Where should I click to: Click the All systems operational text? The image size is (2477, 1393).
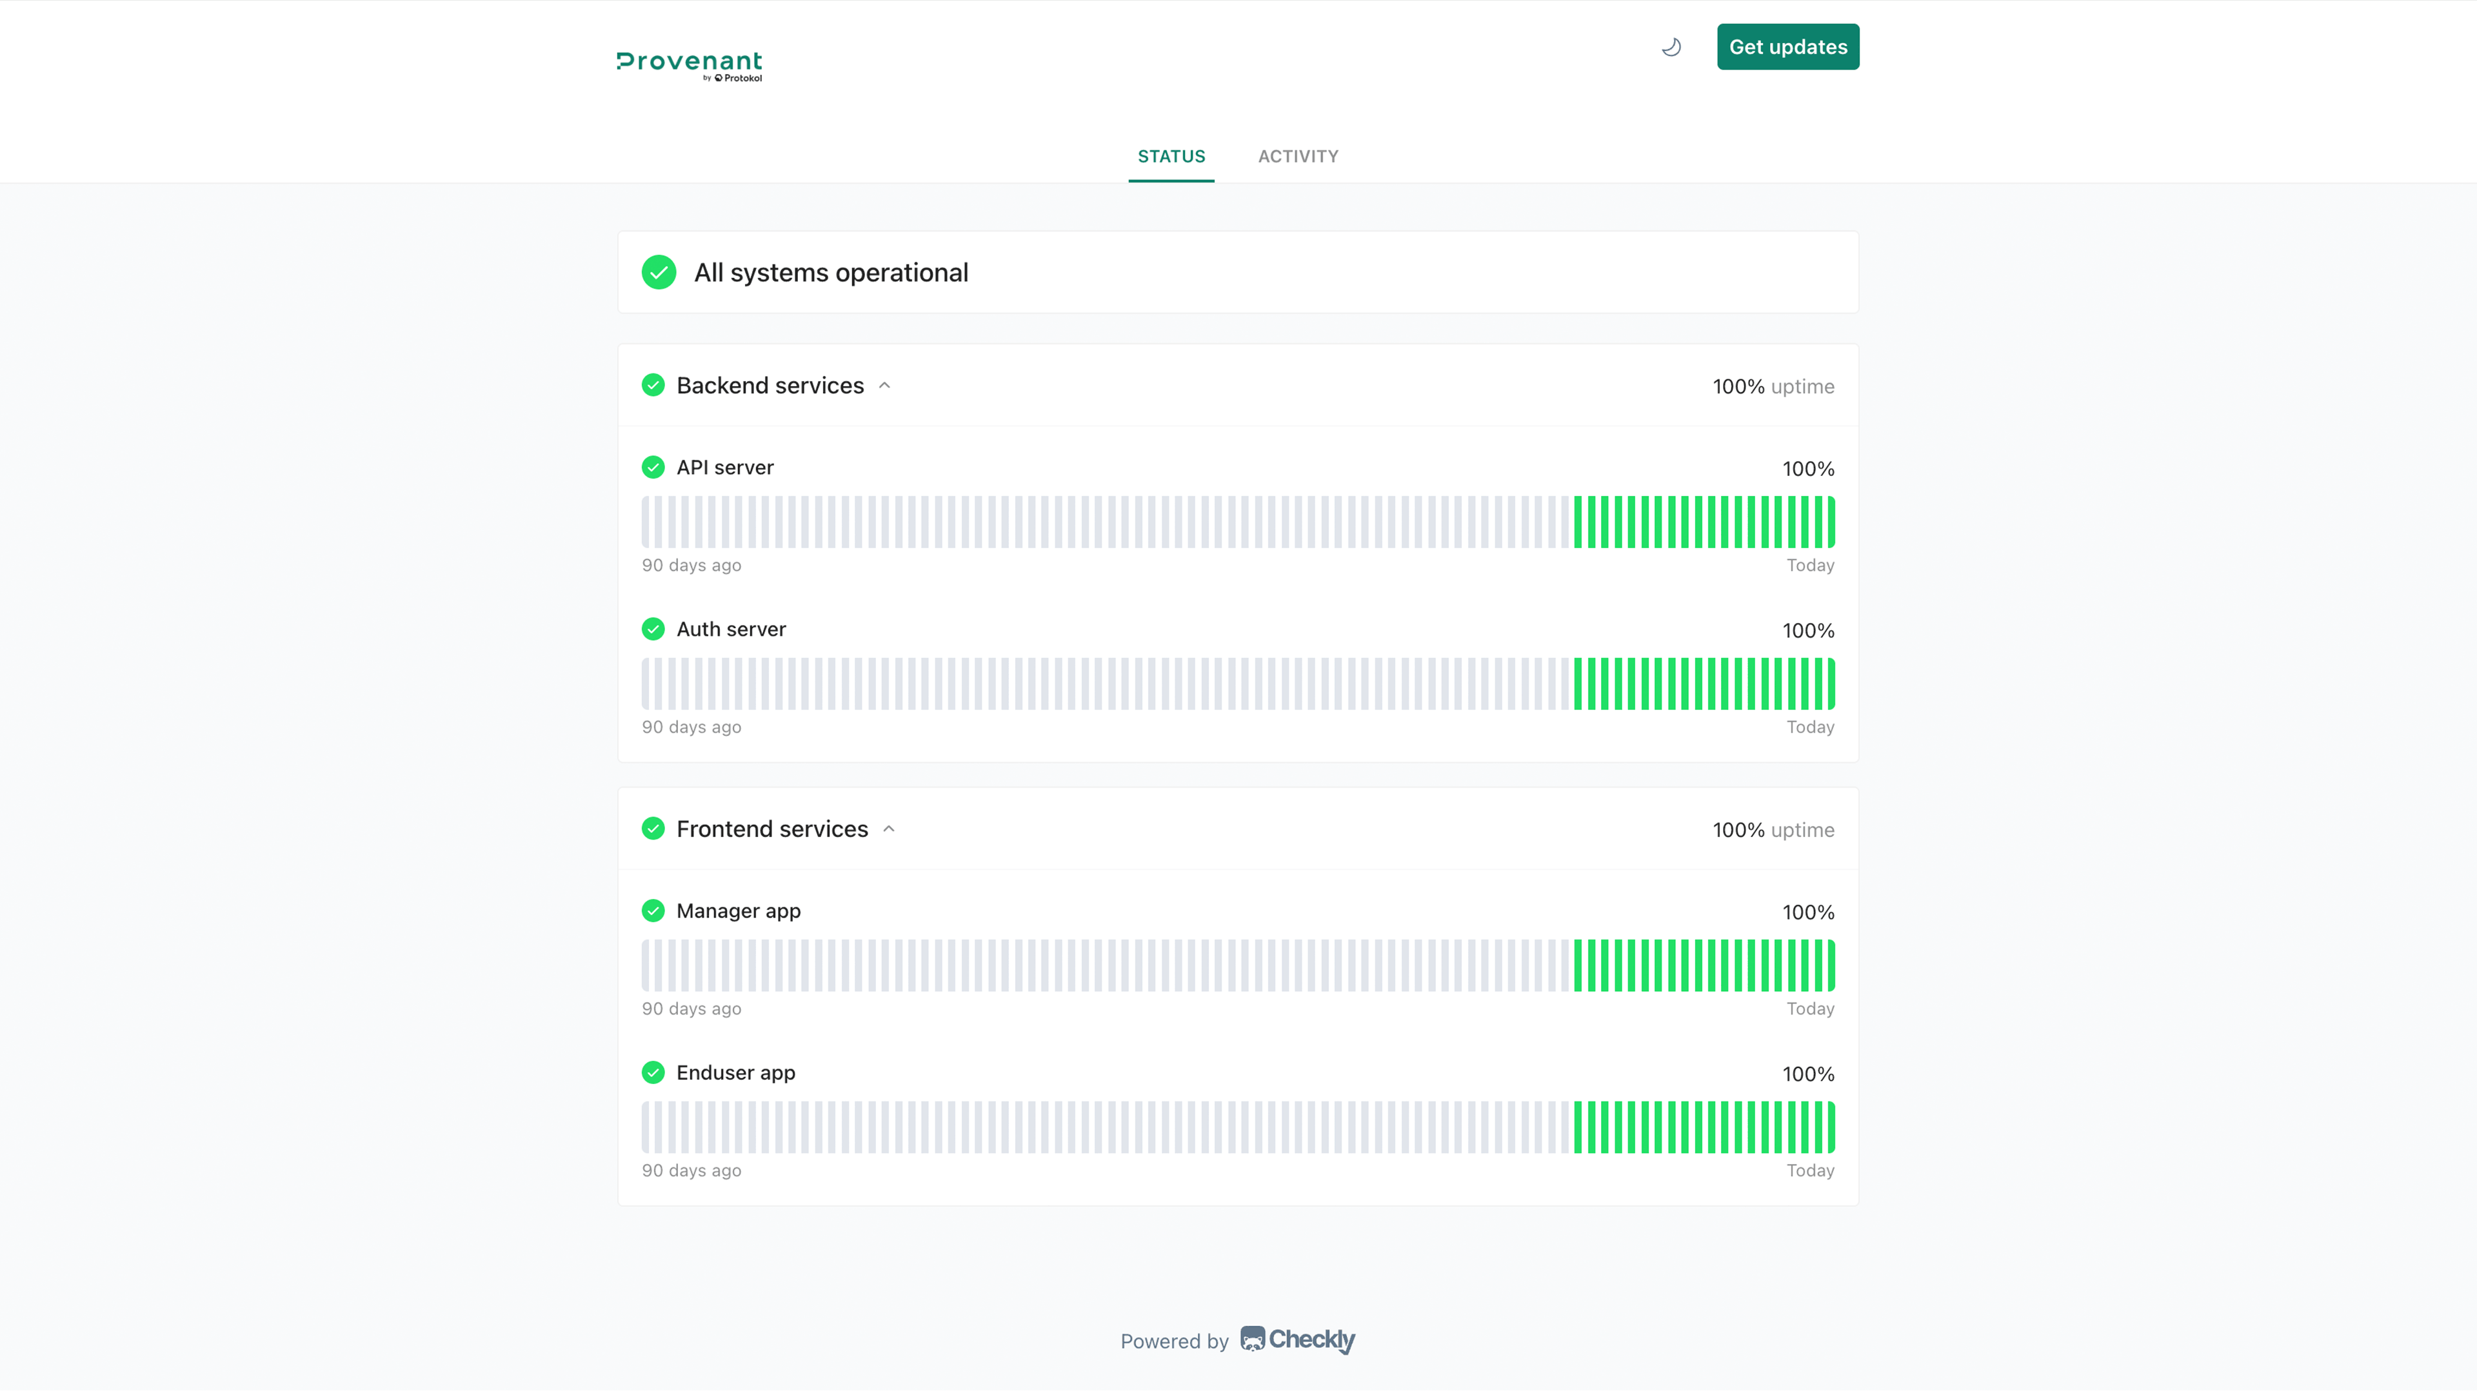[x=831, y=272]
